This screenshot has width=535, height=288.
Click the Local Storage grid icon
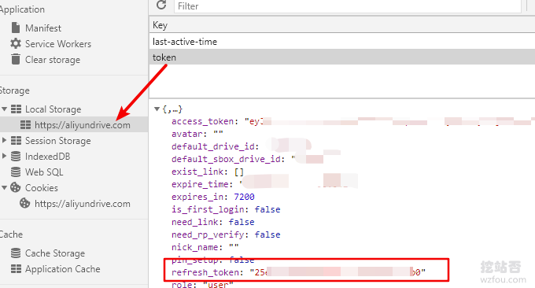(x=16, y=109)
